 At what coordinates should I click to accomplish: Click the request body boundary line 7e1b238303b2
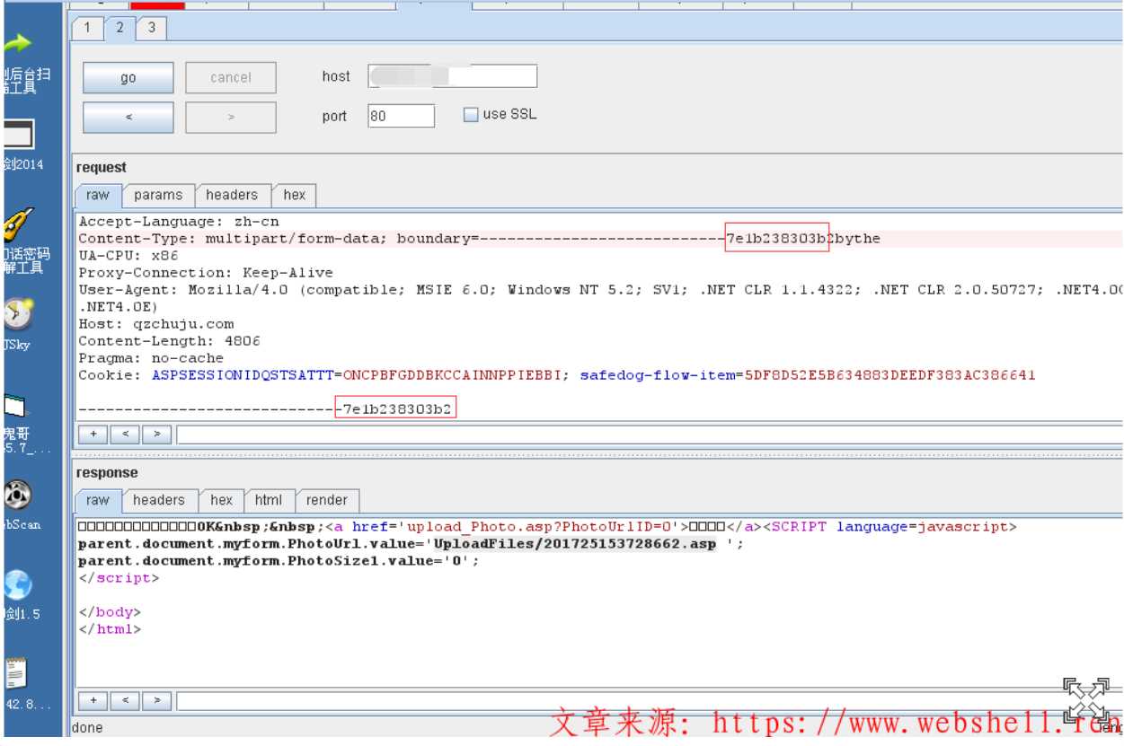pos(264,409)
